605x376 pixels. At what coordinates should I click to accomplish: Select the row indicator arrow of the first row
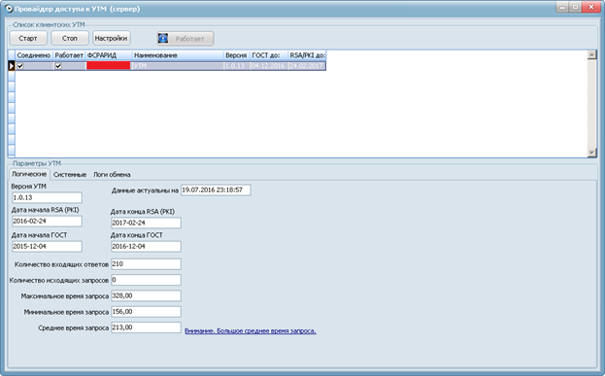pyautogui.click(x=12, y=66)
